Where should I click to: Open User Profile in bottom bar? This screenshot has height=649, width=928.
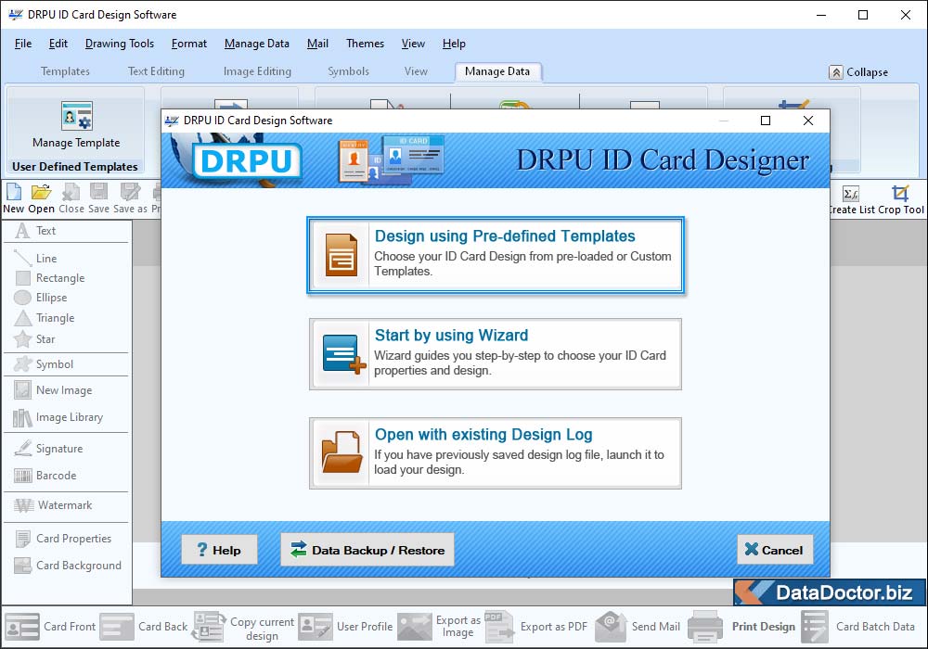(x=345, y=627)
